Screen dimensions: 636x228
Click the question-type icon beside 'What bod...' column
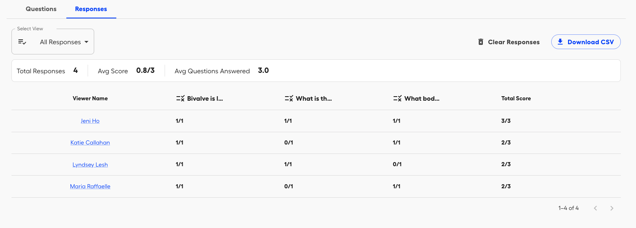click(397, 99)
